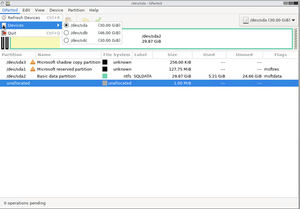Click the Devices submenu arrow
This screenshot has width=300, height=209.
[x=58, y=25]
